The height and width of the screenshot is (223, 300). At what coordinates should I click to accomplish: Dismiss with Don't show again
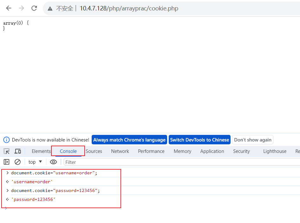click(253, 140)
